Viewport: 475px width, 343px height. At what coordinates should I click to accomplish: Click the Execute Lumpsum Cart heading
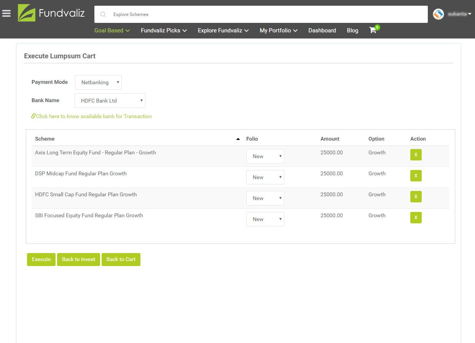click(x=60, y=56)
